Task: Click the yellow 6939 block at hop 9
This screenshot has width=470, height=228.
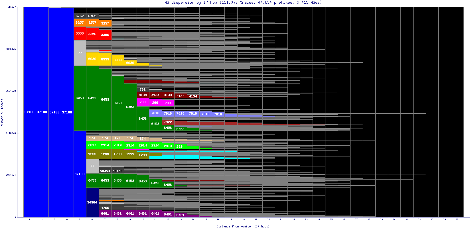Action: click(130, 63)
